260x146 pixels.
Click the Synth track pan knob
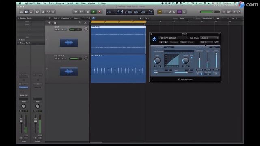pos(86,28)
